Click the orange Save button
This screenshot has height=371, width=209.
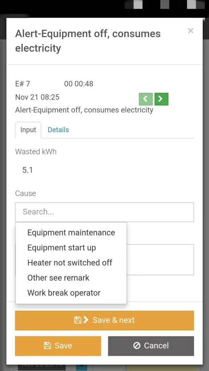coord(58,346)
